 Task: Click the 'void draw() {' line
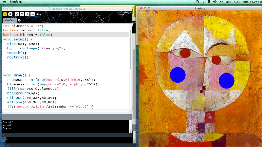[x=17, y=75]
